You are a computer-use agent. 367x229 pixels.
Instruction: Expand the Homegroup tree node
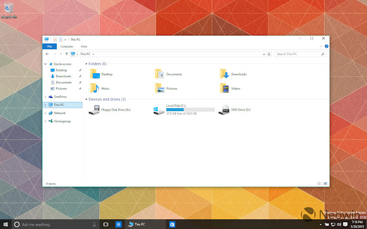click(x=45, y=121)
